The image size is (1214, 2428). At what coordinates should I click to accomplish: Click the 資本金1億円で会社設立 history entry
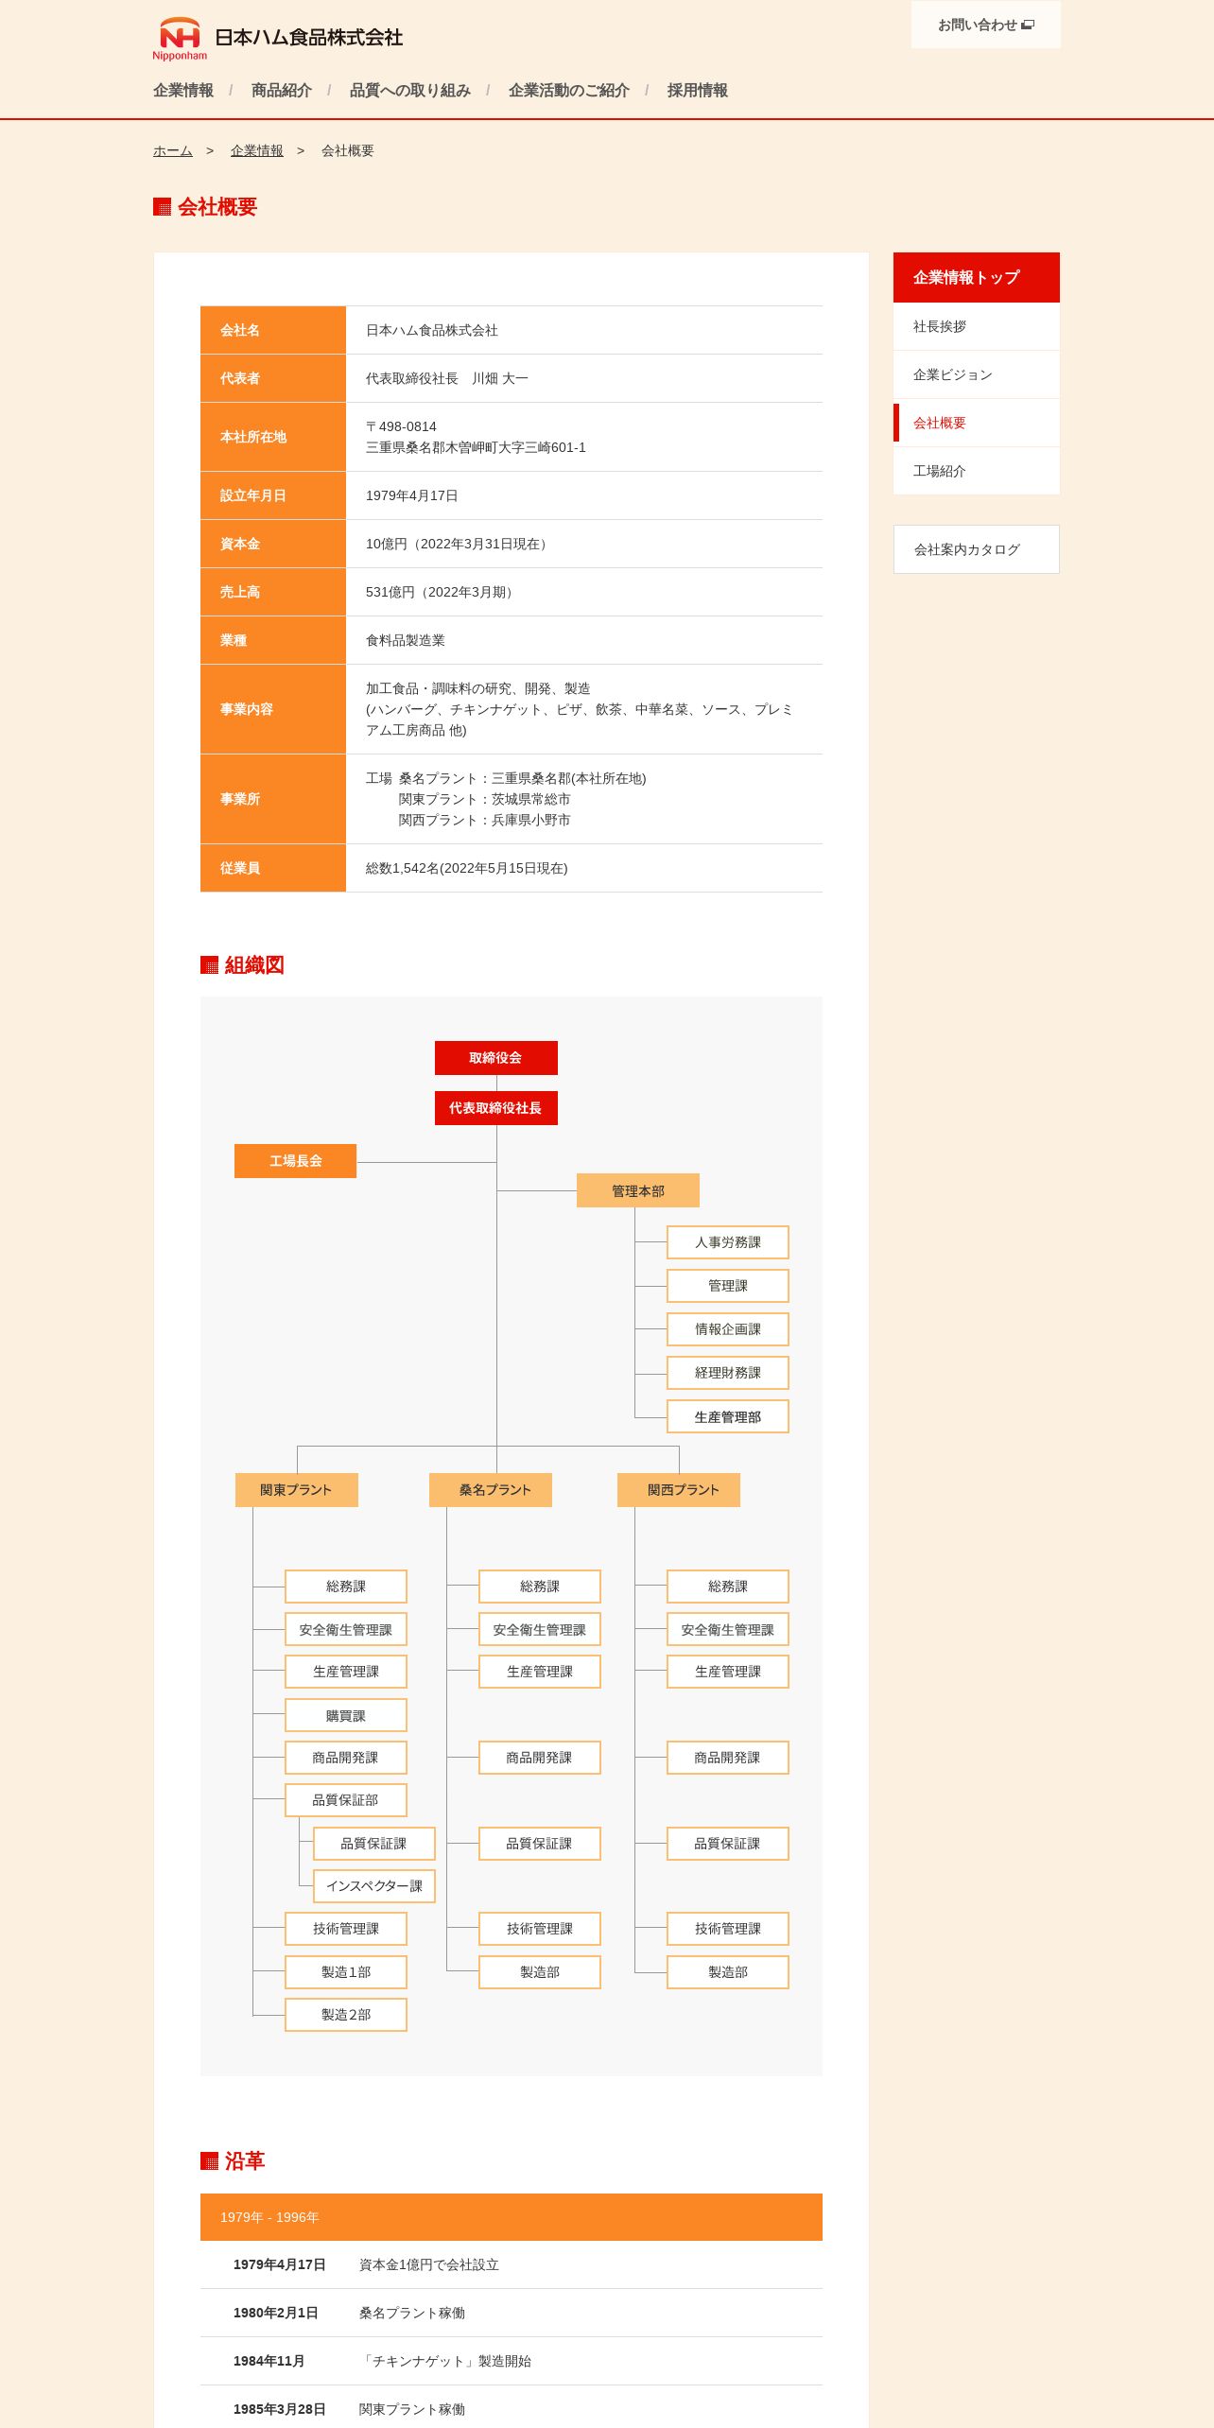pyautogui.click(x=429, y=2264)
